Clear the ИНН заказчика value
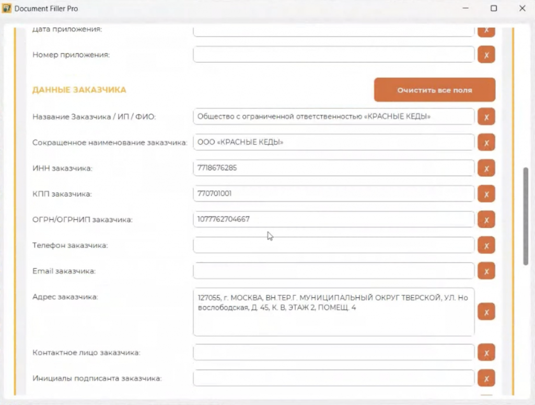 point(486,169)
